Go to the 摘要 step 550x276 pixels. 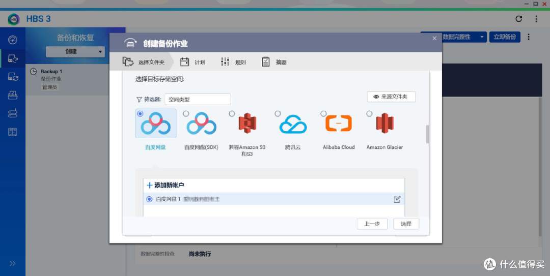pyautogui.click(x=274, y=62)
